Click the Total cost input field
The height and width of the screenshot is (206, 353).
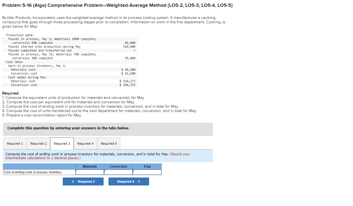(147, 172)
